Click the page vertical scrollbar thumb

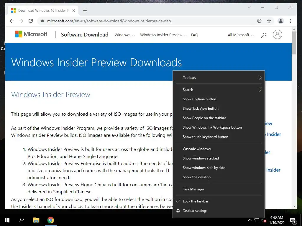(294, 43)
